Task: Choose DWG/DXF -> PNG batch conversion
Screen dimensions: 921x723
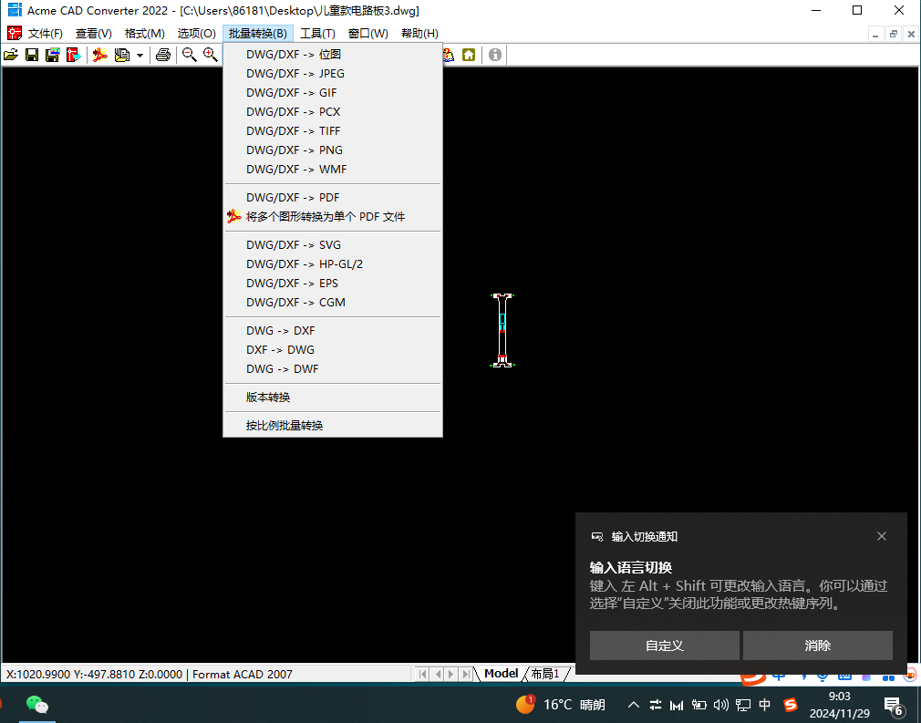Action: click(x=333, y=150)
